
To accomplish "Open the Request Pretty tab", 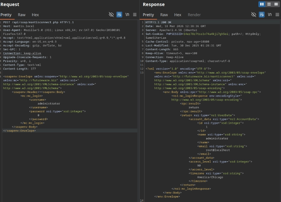I will 6,15.
